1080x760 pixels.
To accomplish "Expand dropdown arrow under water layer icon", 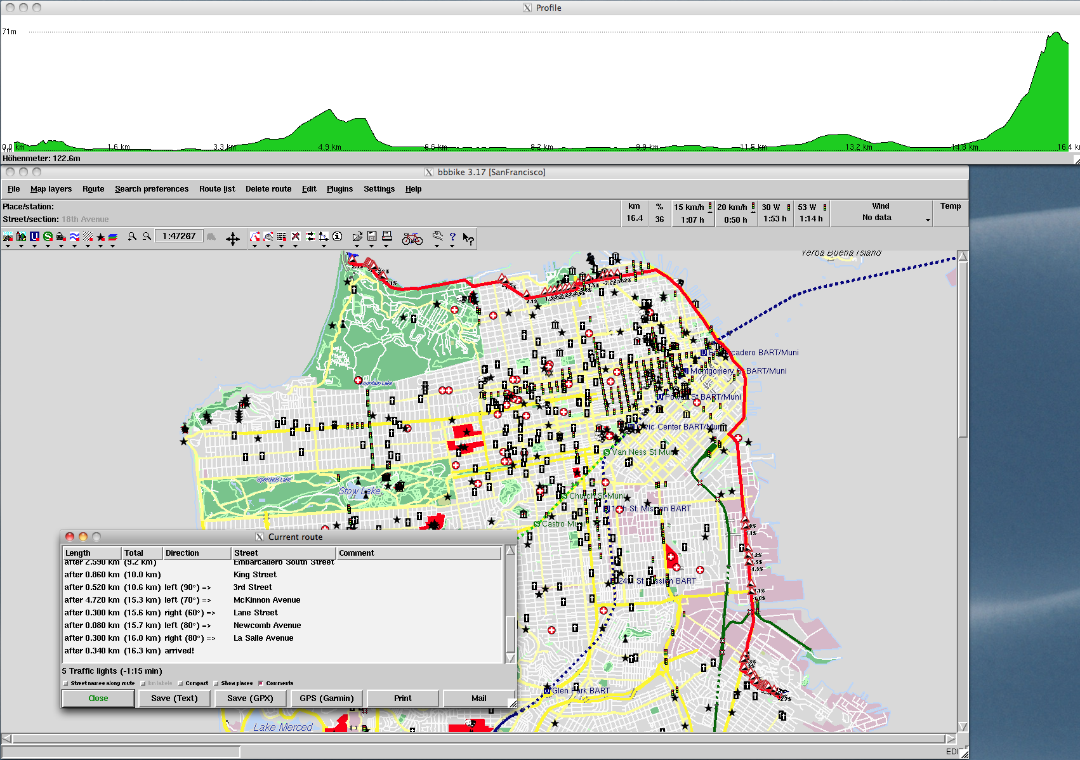I will (x=74, y=246).
